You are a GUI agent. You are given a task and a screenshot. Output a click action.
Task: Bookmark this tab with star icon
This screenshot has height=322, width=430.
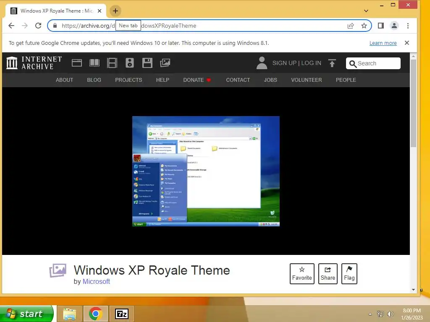[x=364, y=26]
